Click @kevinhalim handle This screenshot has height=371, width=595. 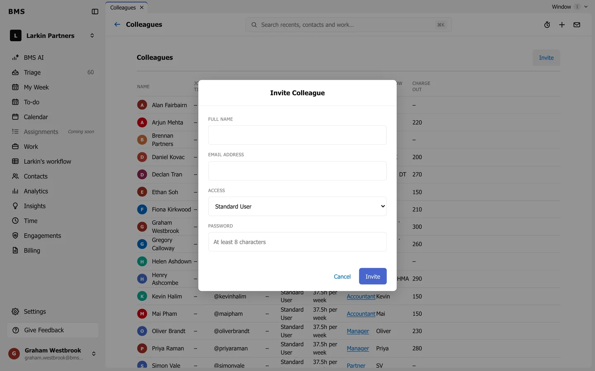pyautogui.click(x=230, y=296)
